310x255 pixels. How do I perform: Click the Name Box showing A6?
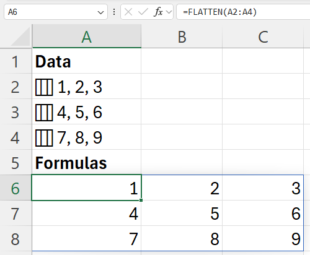[x=56, y=12]
